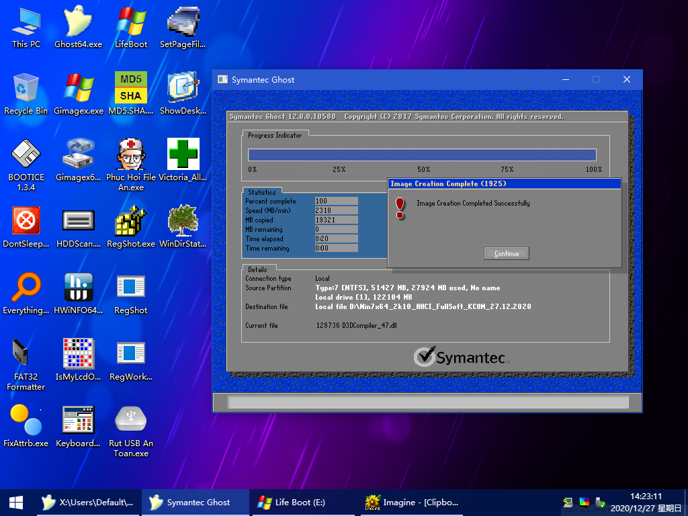Screen dimensions: 688x516
Task: Select FAT32 Formatter icon
Action: [x=26, y=365]
